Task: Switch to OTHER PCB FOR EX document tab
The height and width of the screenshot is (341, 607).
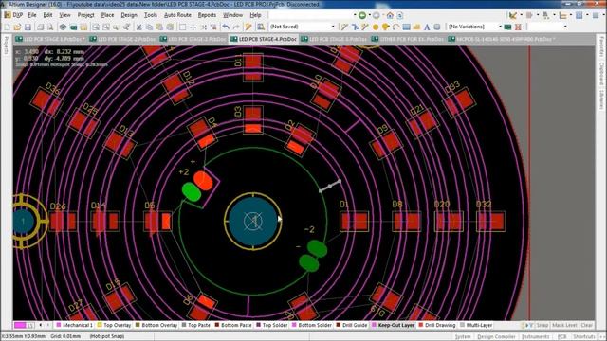Action: pyautogui.click(x=408, y=39)
